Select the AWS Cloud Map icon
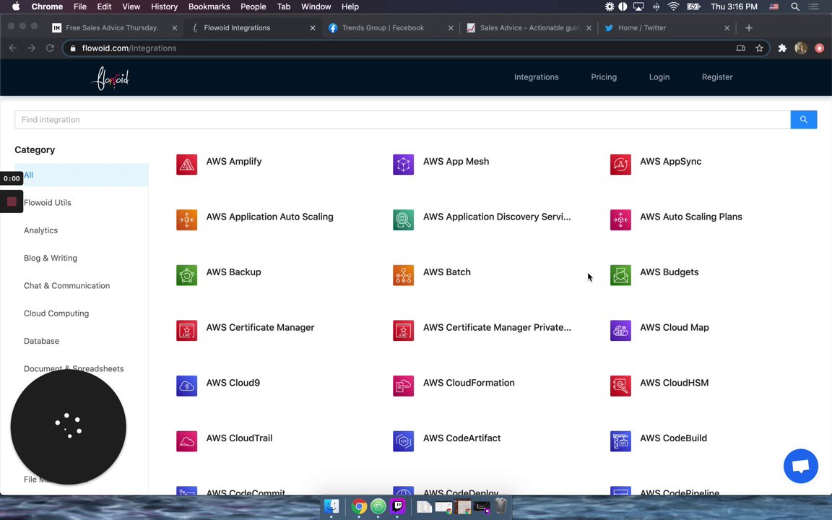 click(x=620, y=331)
